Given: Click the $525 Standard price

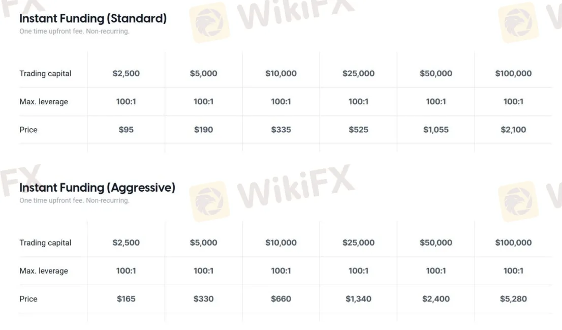Looking at the screenshot, I should click(358, 130).
